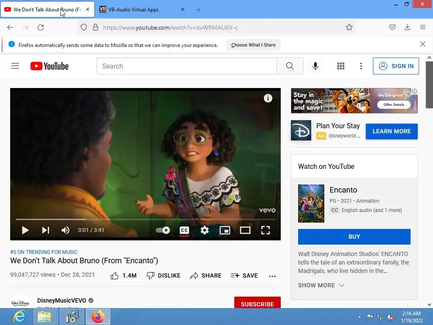SAVE the video to a playlist
Screen dimensions: 433x325
(x=244, y=275)
